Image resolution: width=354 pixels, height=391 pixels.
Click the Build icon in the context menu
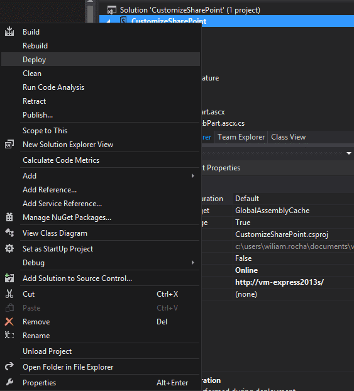(x=9, y=31)
